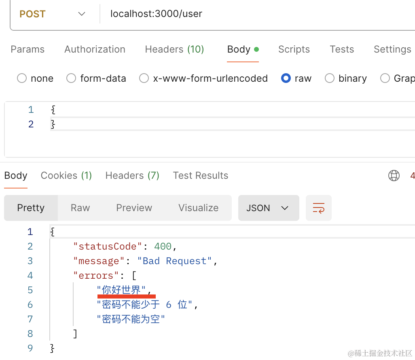Screen dimensions: 415x360
Task: Click the globe network icon
Action: [x=394, y=176]
